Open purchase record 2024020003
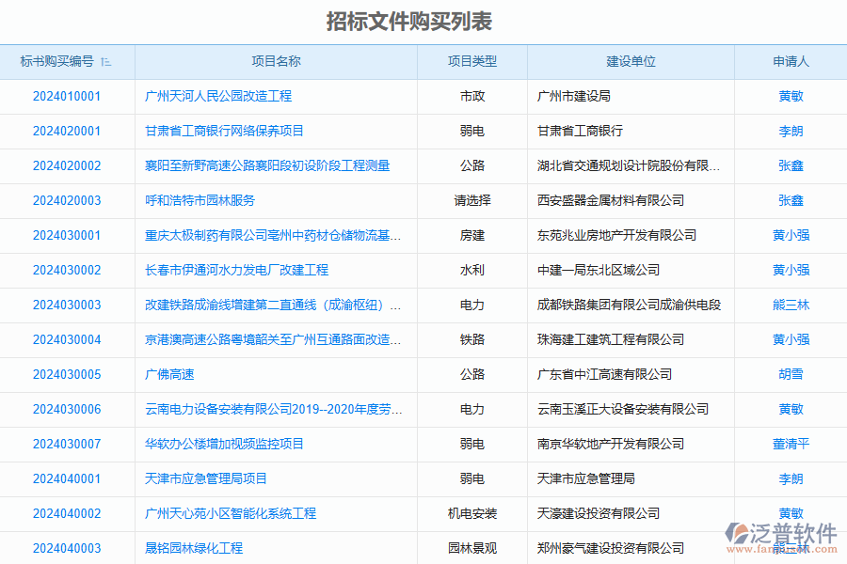The height and width of the screenshot is (564, 847). [67, 201]
